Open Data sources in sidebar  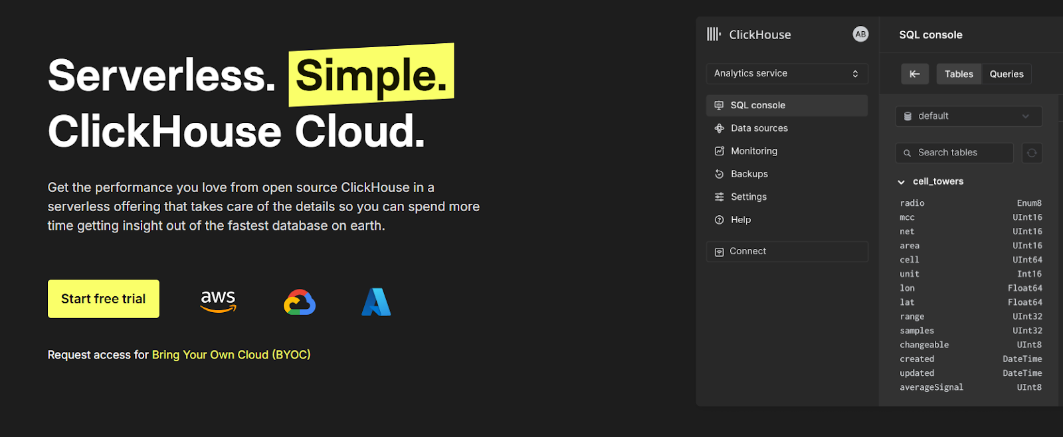coord(787,128)
